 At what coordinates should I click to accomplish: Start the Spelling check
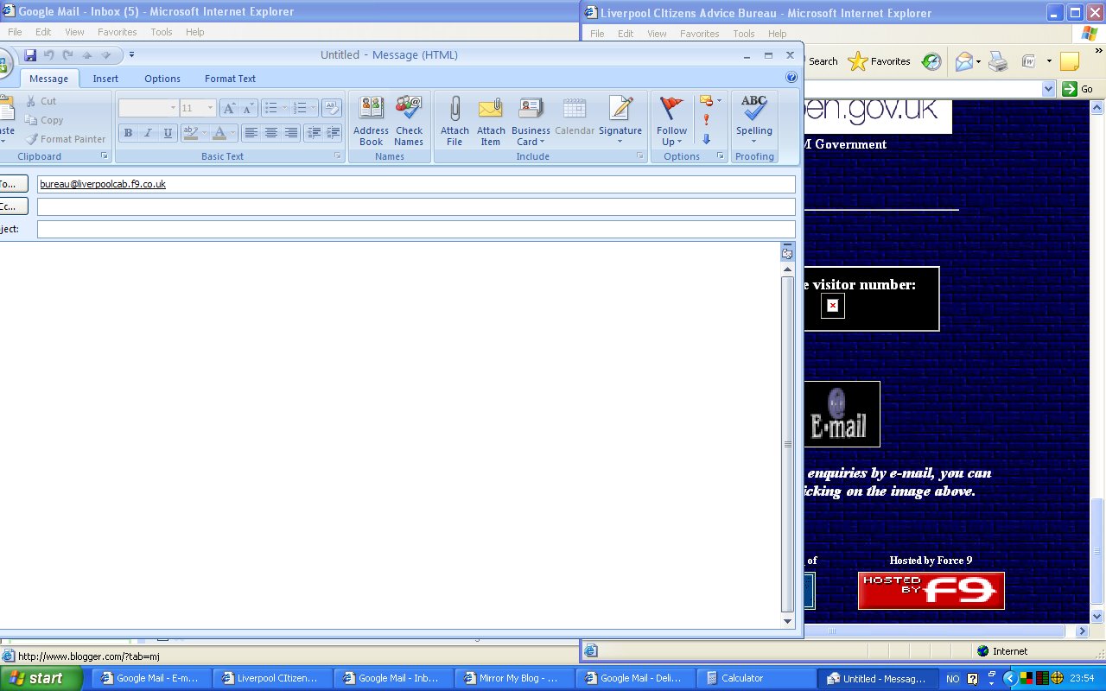(754, 122)
